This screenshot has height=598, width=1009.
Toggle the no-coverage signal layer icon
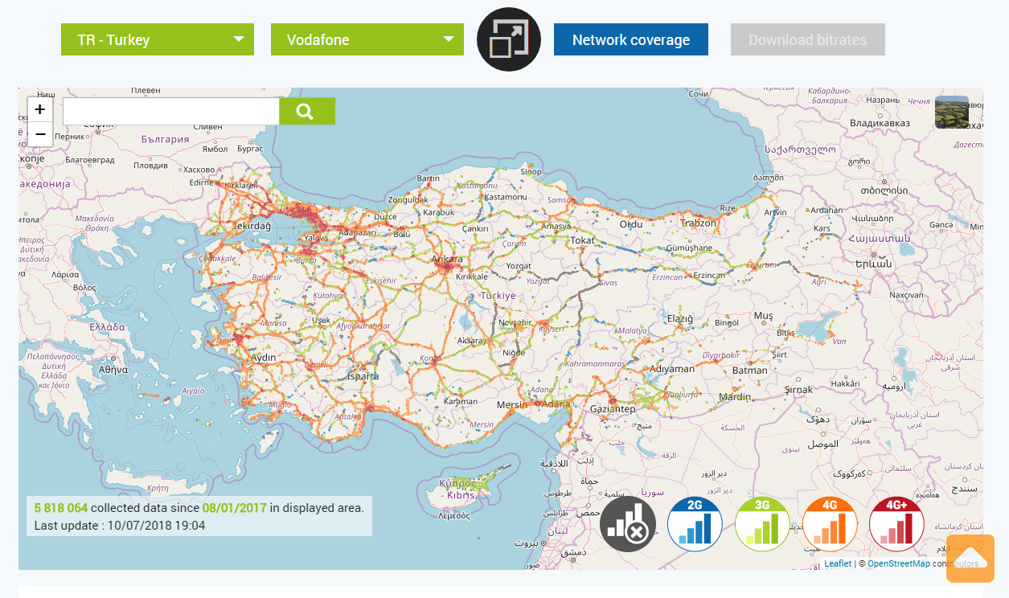(x=628, y=524)
